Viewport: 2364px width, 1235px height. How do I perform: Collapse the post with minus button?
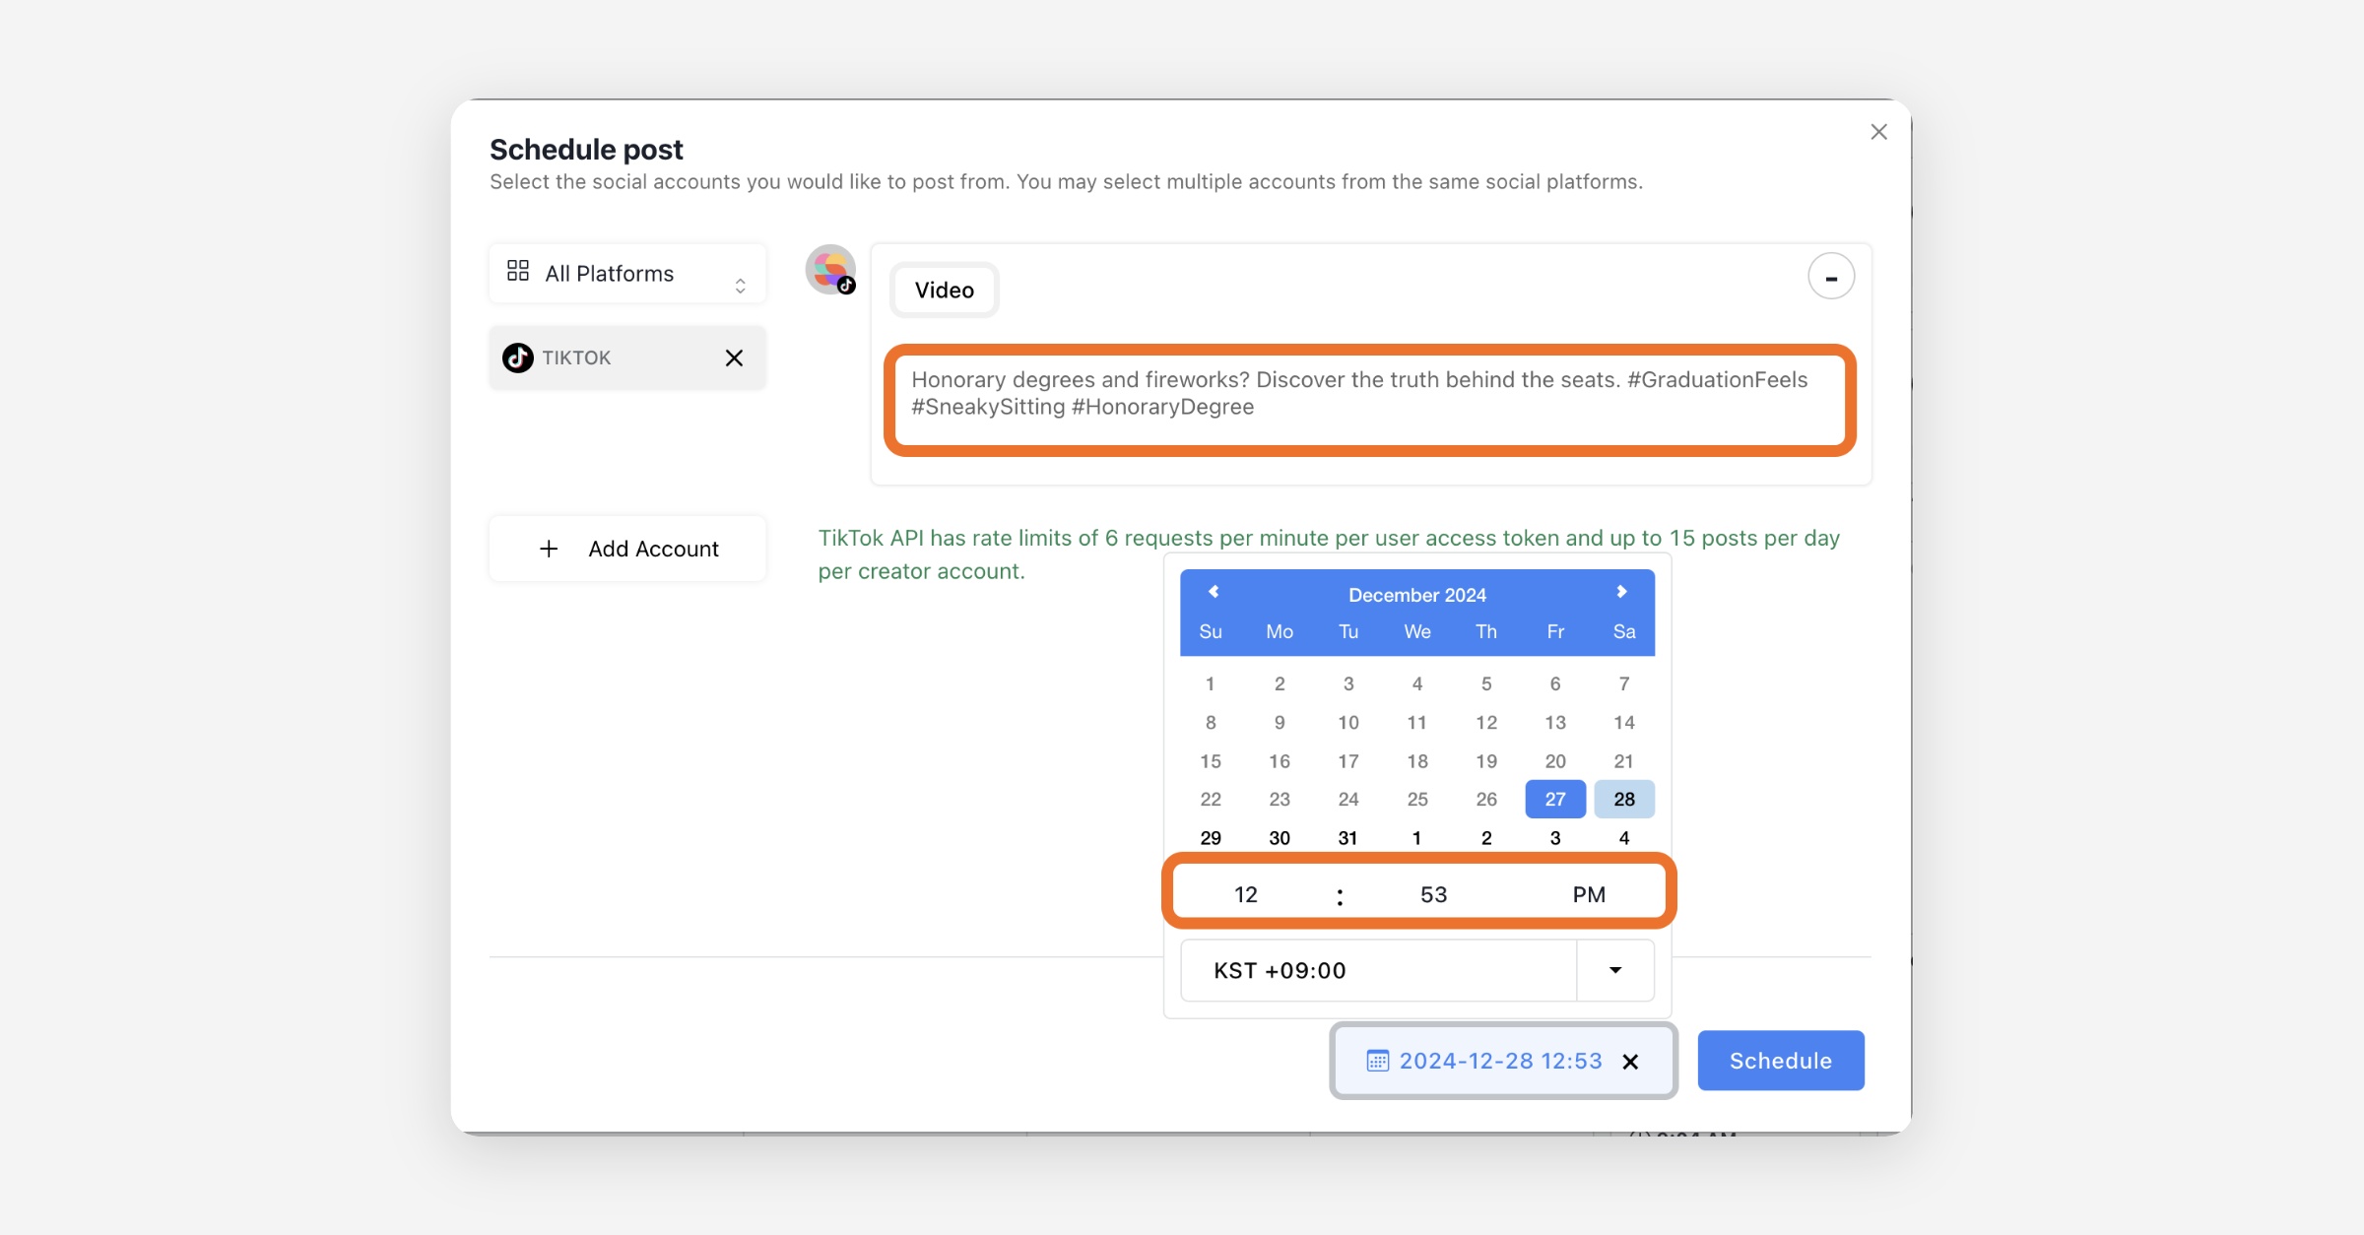[x=1831, y=277]
